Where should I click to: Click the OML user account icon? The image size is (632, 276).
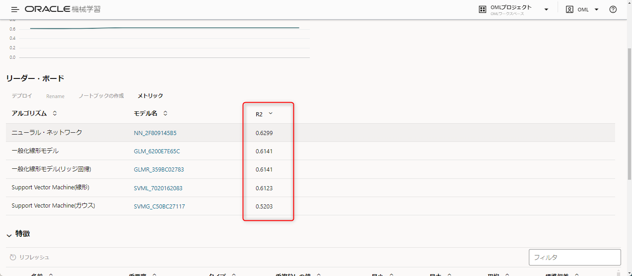(569, 10)
